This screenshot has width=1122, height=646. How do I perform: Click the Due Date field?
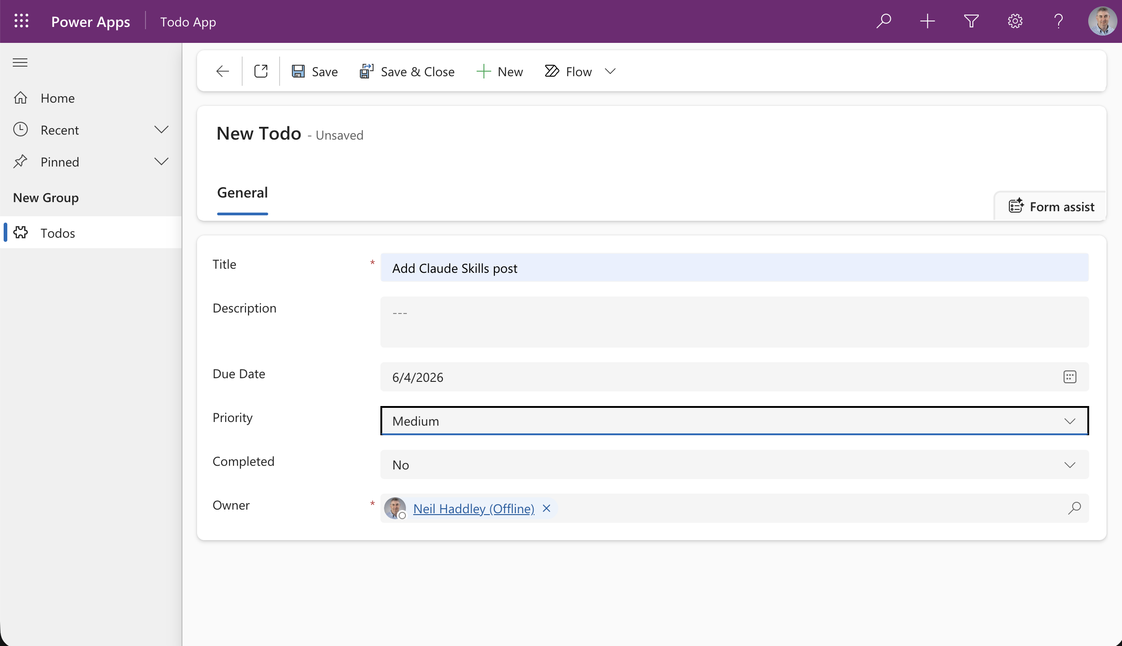[735, 377]
